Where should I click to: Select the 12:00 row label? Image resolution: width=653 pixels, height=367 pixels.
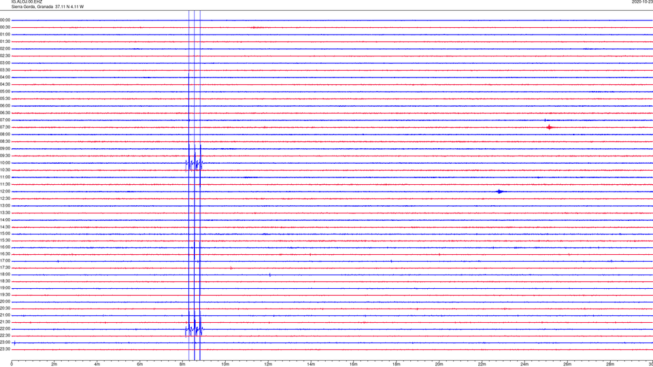point(5,192)
